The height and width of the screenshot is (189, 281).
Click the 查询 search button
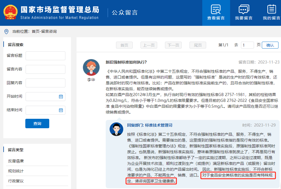point(37,124)
